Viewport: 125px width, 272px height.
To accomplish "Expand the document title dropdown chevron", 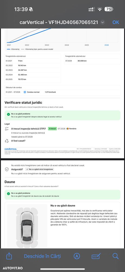I will [x=102, y=22].
